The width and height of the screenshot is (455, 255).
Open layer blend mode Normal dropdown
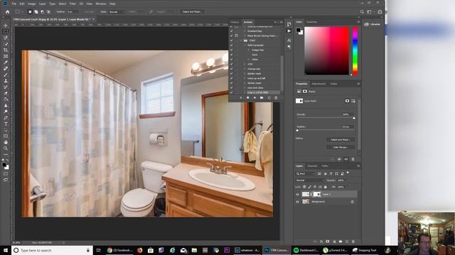309,181
